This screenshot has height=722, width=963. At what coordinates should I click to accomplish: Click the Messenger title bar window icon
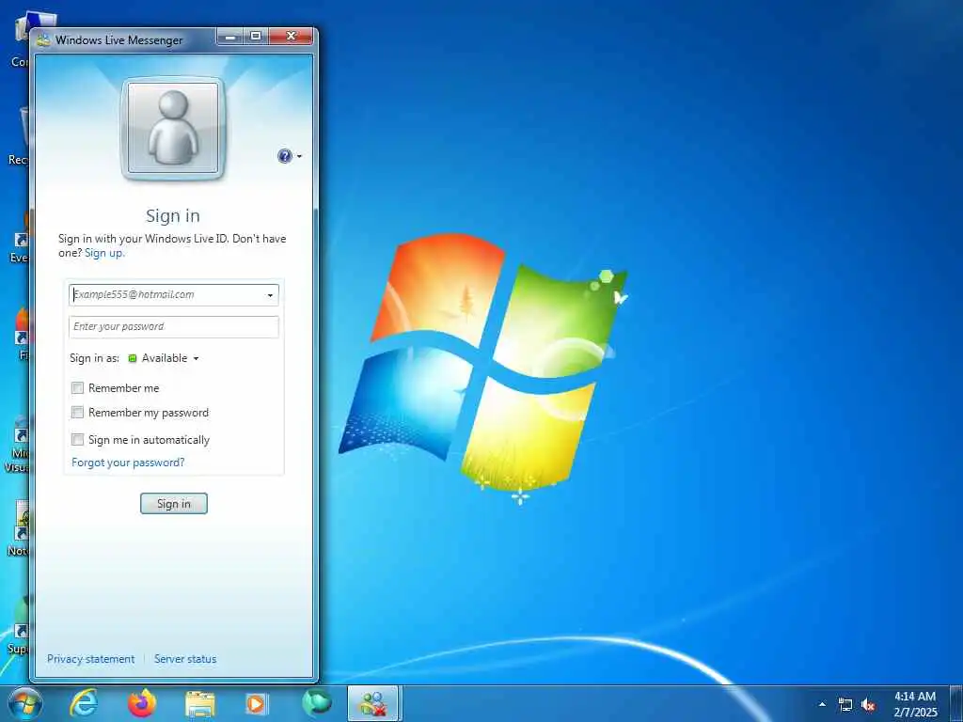pos(43,40)
